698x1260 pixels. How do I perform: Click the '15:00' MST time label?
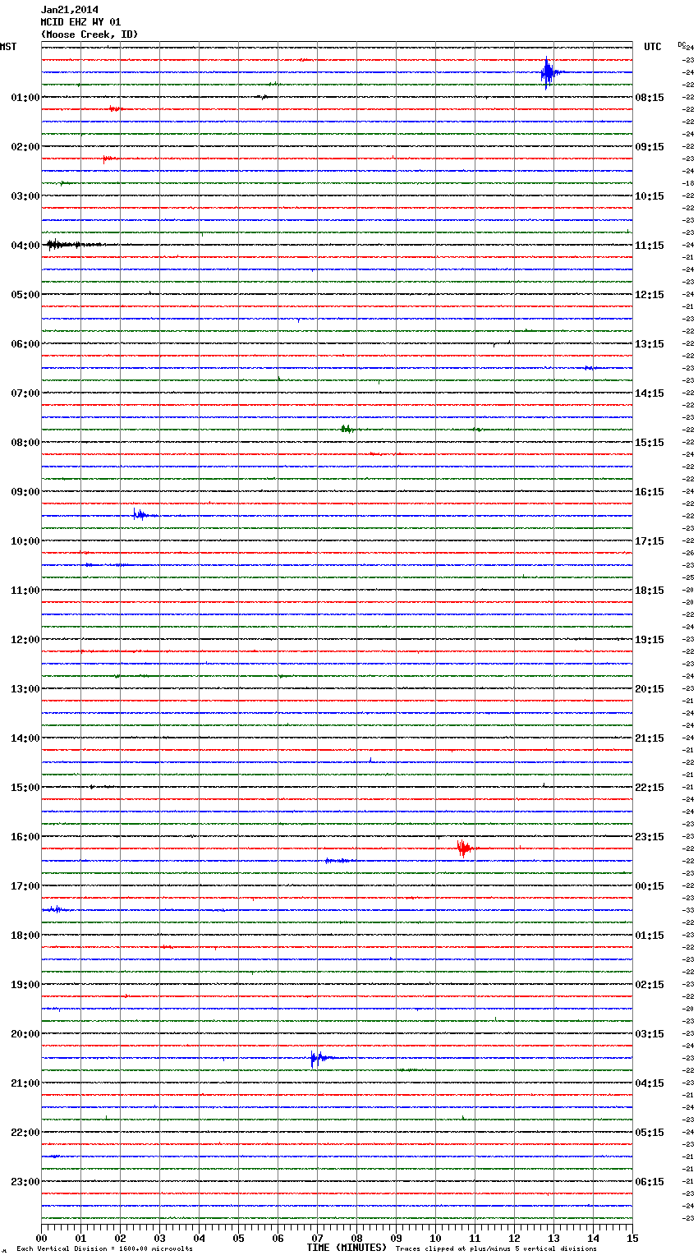[25, 787]
